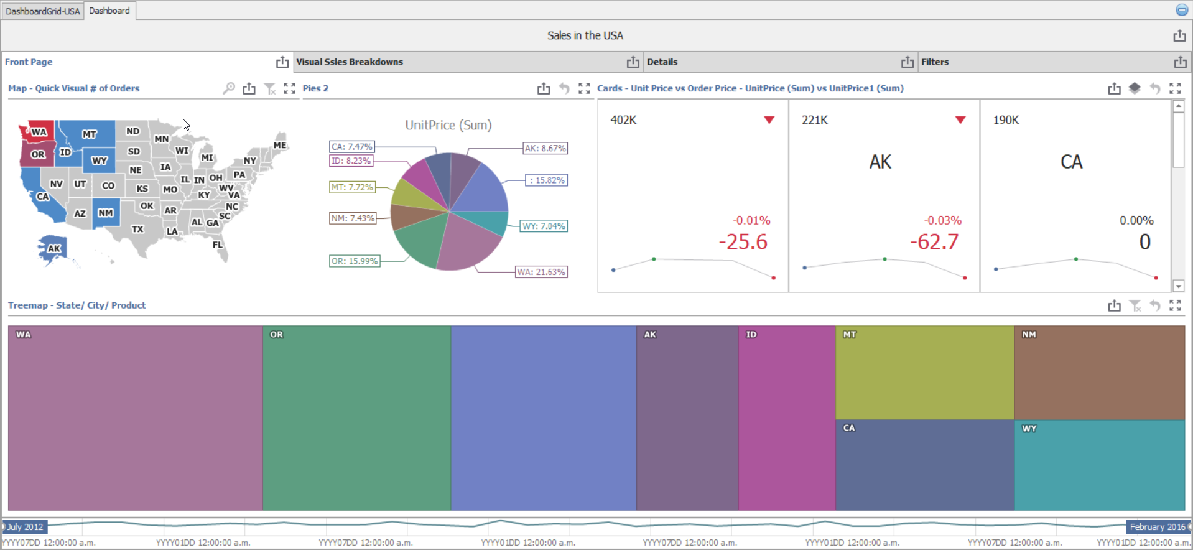Select the Filters tab page

tap(934, 62)
